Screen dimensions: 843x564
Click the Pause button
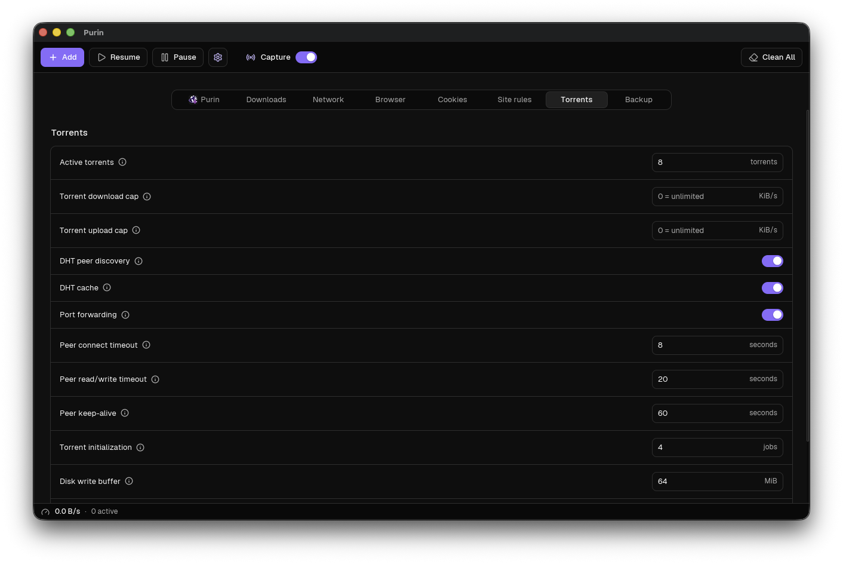178,57
